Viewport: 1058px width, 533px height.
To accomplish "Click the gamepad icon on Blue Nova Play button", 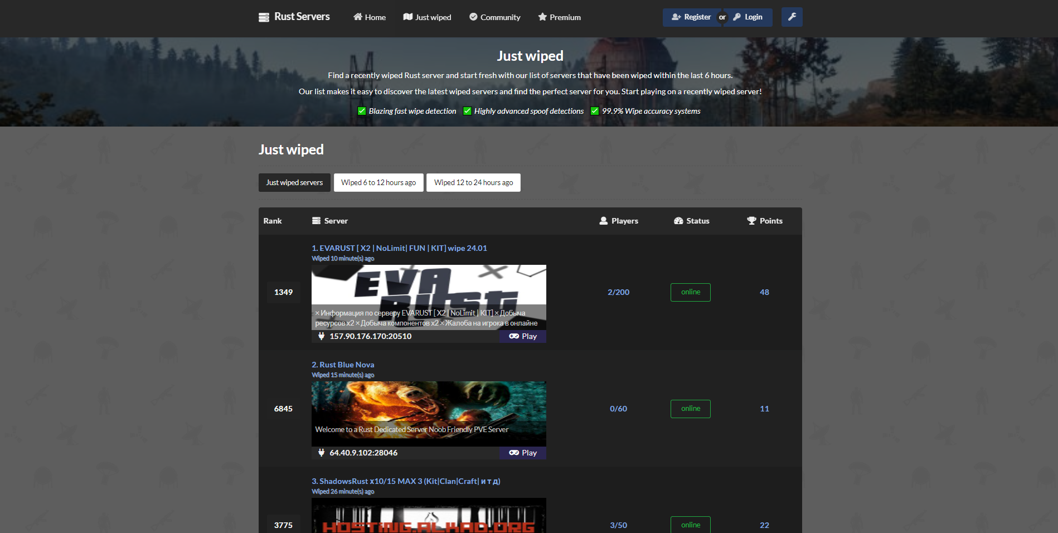I will click(x=514, y=453).
